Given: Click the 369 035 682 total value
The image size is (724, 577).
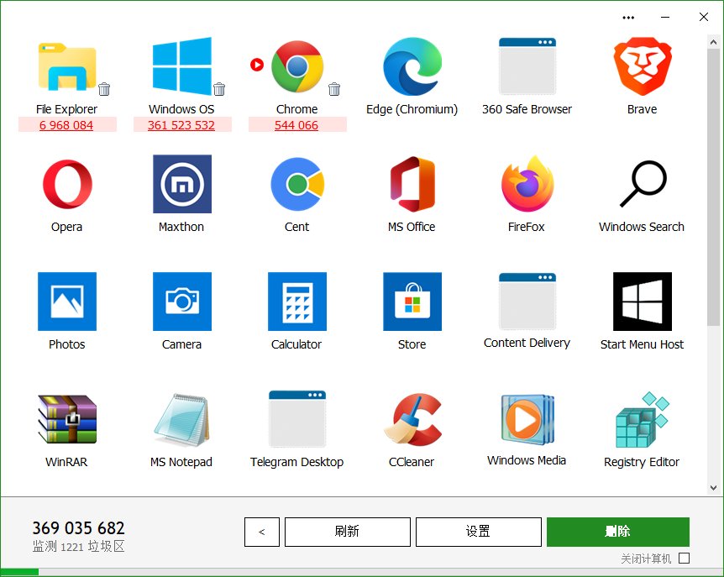Looking at the screenshot, I should (x=78, y=528).
